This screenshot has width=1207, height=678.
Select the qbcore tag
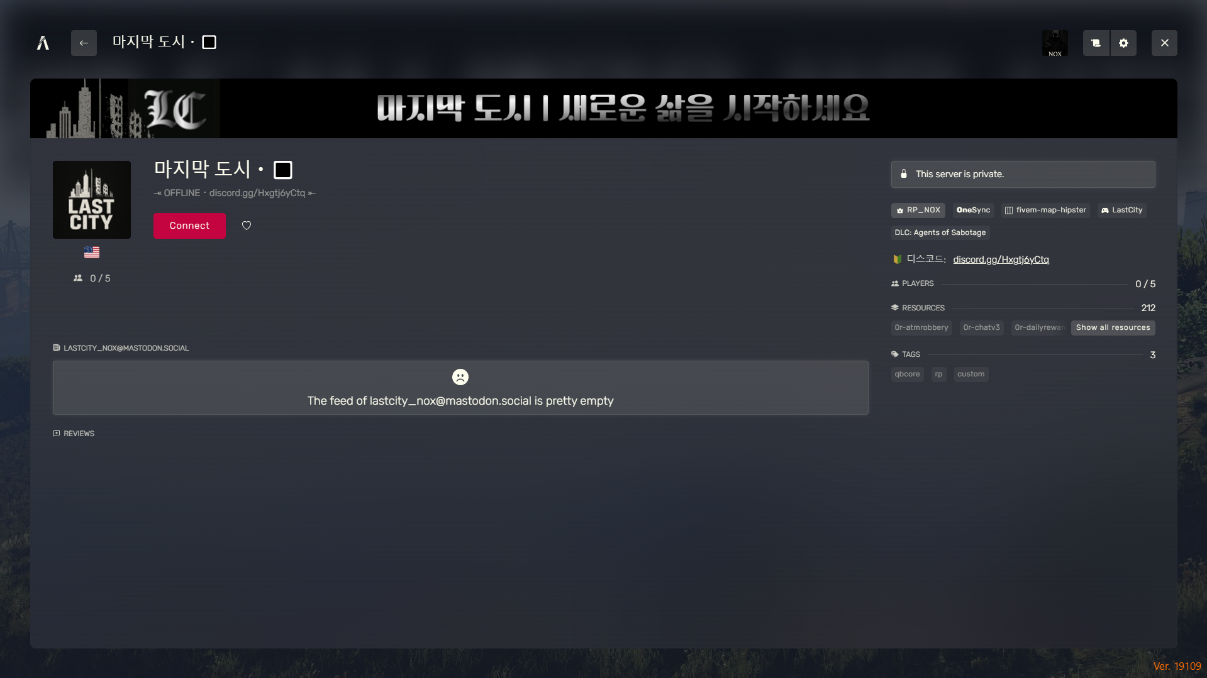tap(907, 374)
